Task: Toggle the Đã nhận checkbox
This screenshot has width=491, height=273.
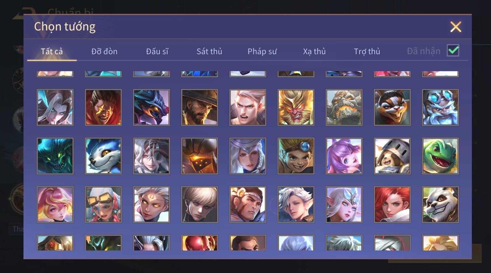Action: coord(453,51)
